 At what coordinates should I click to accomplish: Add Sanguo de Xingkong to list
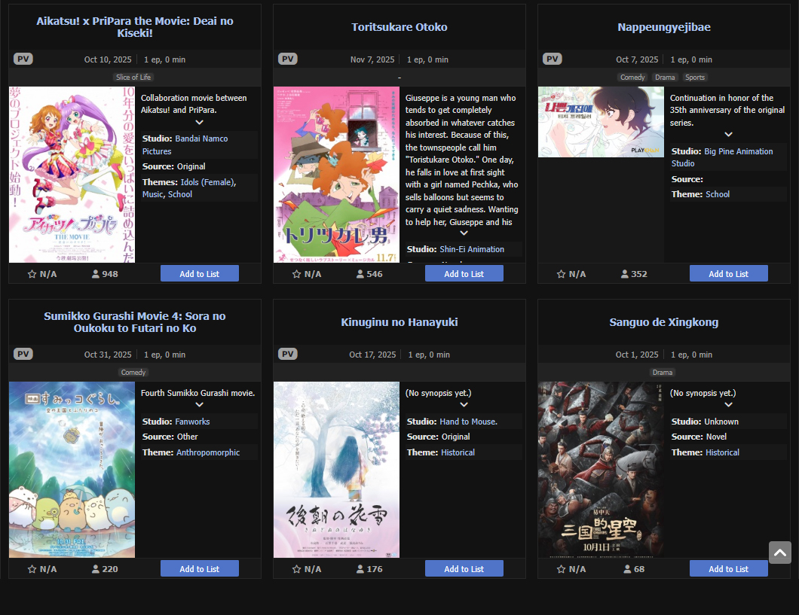point(729,569)
